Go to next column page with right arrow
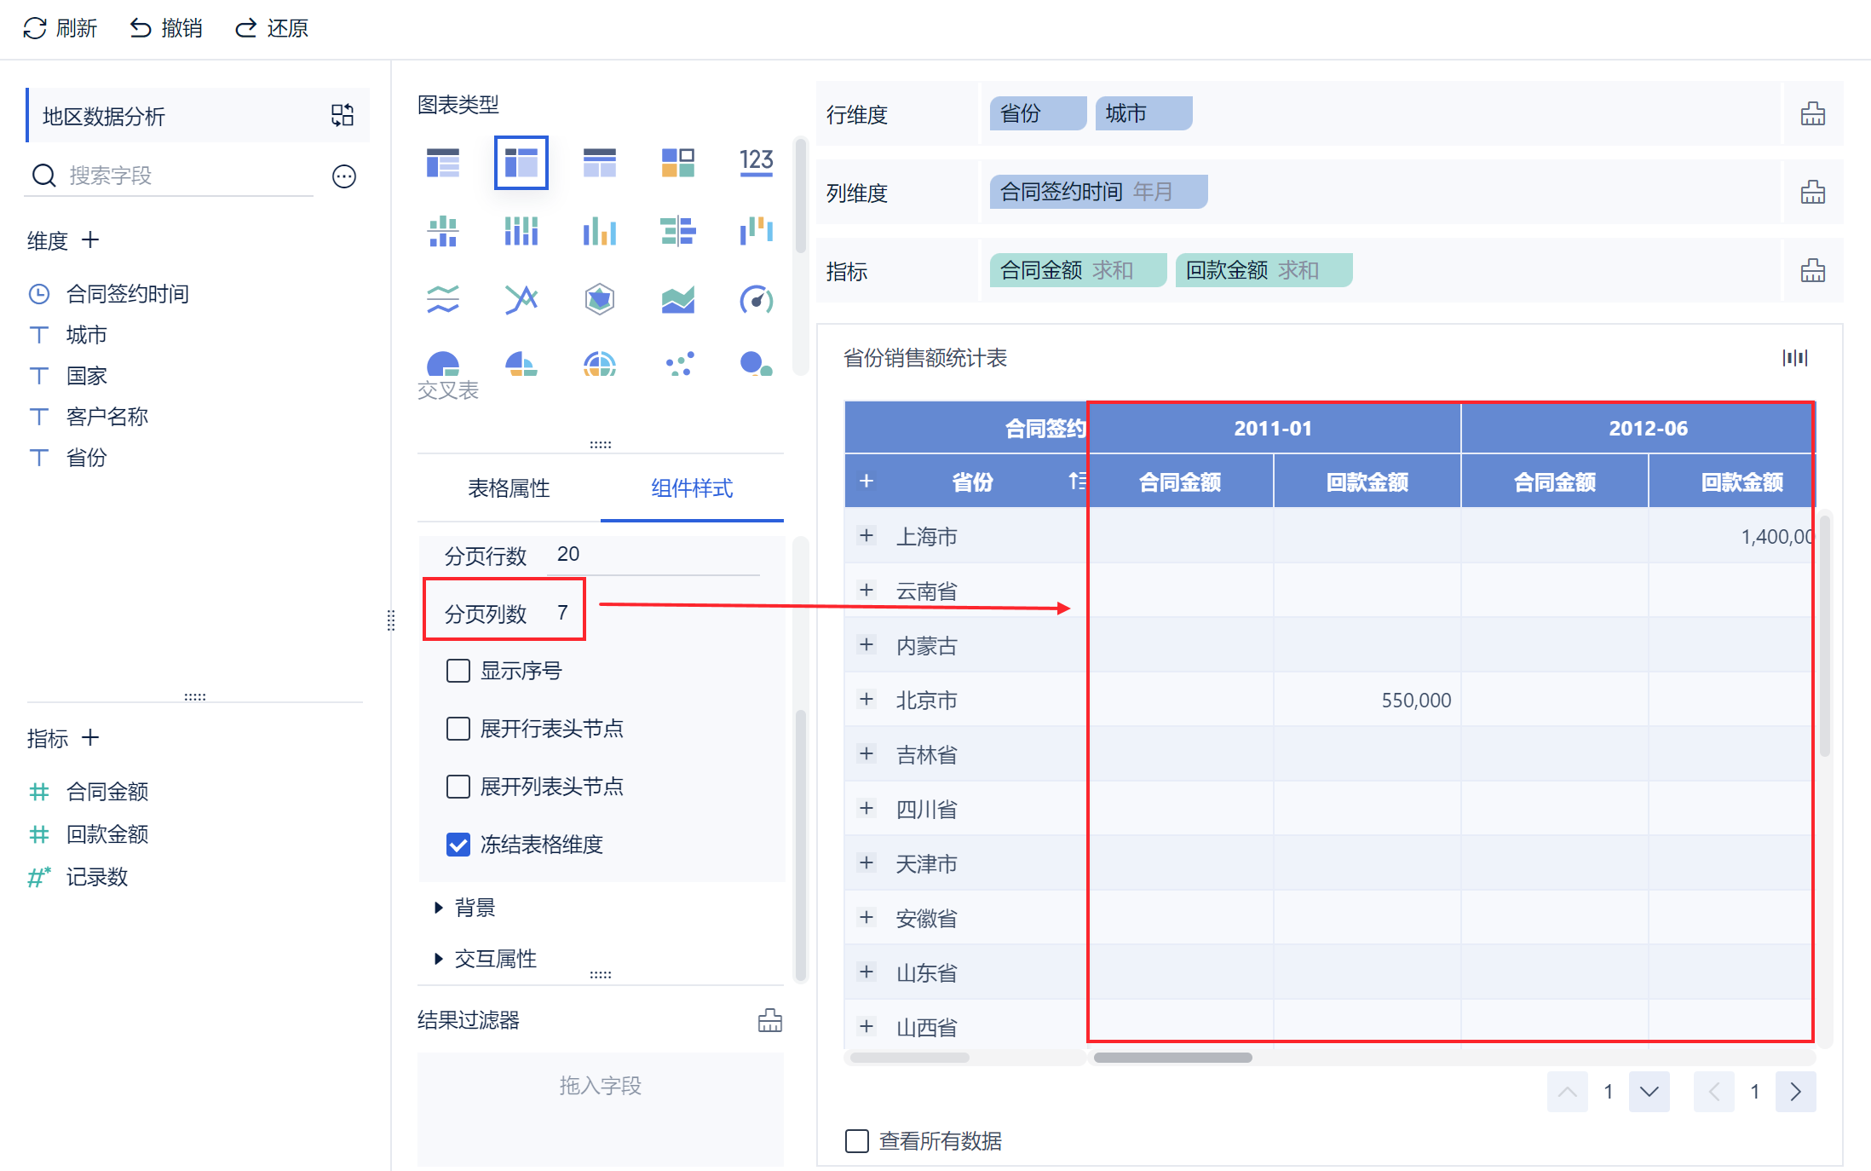The height and width of the screenshot is (1171, 1871). click(x=1796, y=1092)
